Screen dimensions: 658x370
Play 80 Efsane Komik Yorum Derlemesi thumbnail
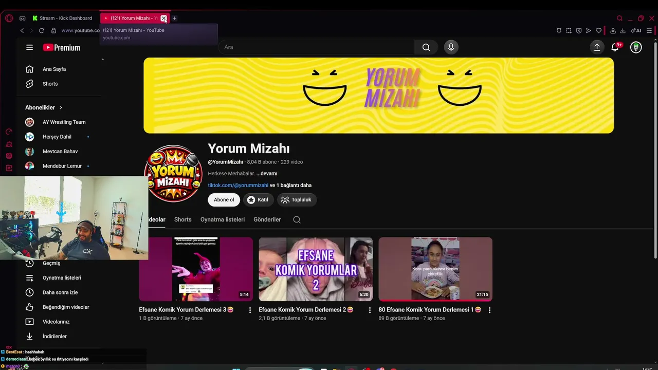[x=435, y=269]
